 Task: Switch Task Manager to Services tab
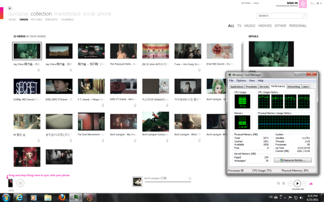[x=264, y=87]
